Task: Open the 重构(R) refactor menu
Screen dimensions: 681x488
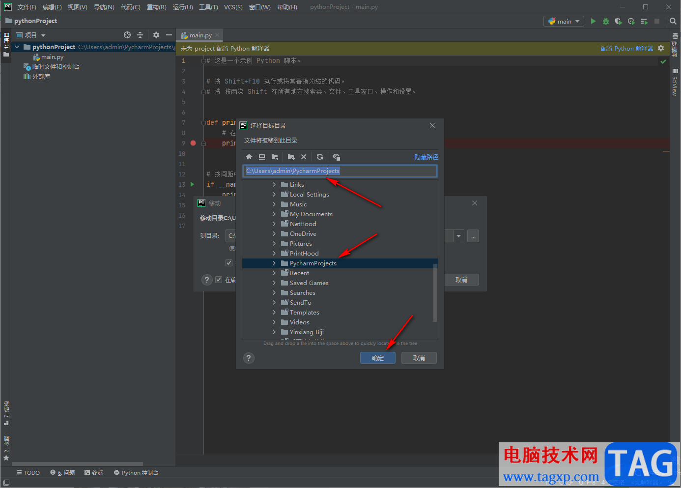Action: tap(156, 7)
